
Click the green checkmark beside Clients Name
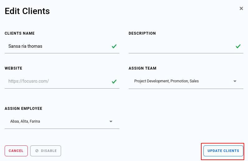114,46
